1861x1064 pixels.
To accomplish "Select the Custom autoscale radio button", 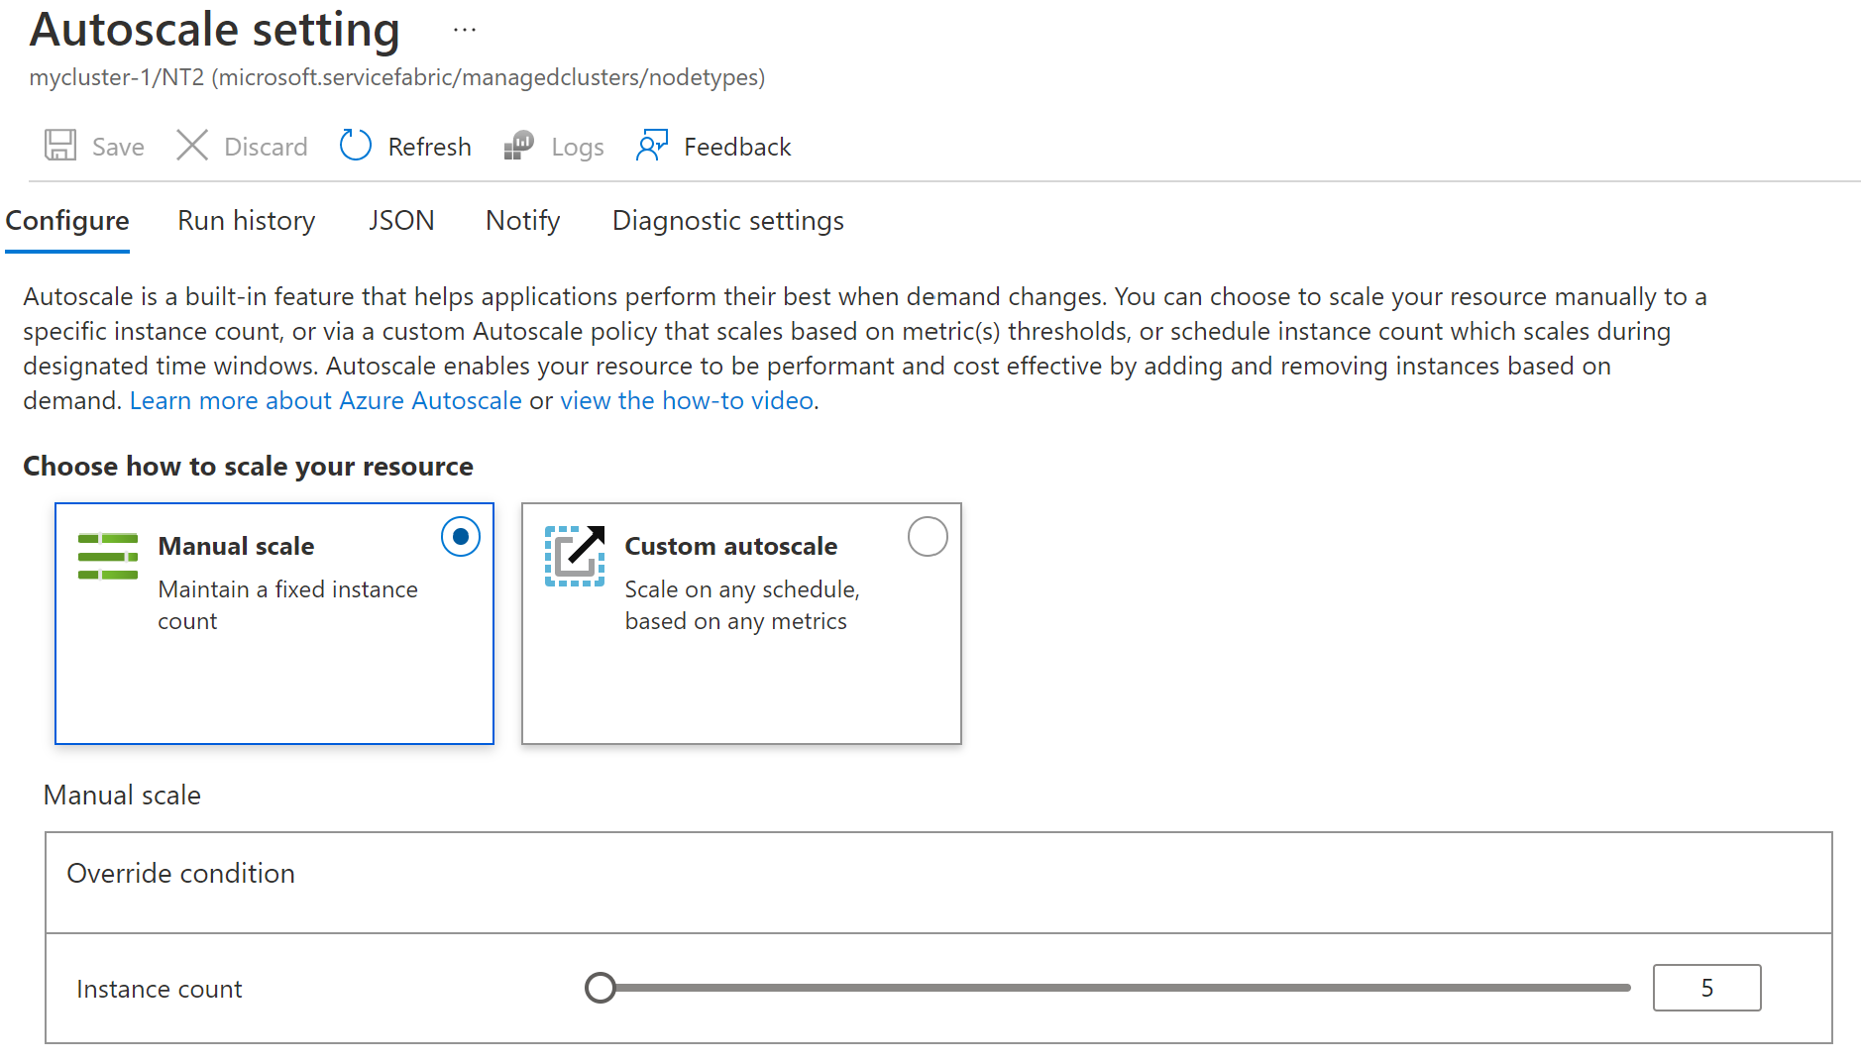I will (x=928, y=536).
